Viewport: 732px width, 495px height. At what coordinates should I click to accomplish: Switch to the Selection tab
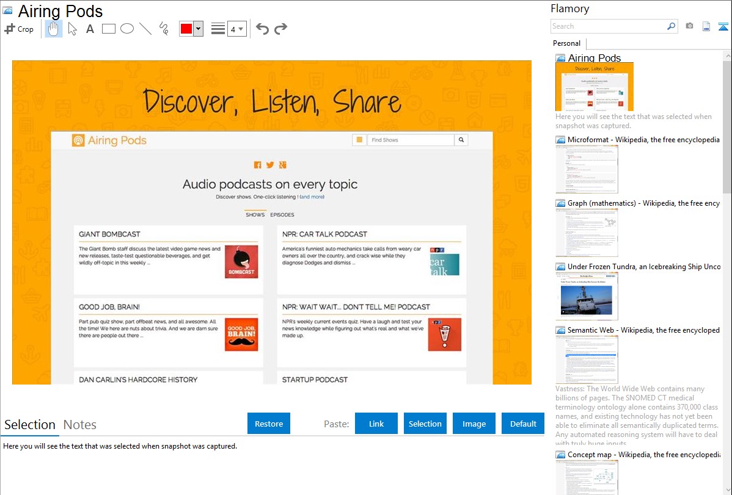(30, 425)
